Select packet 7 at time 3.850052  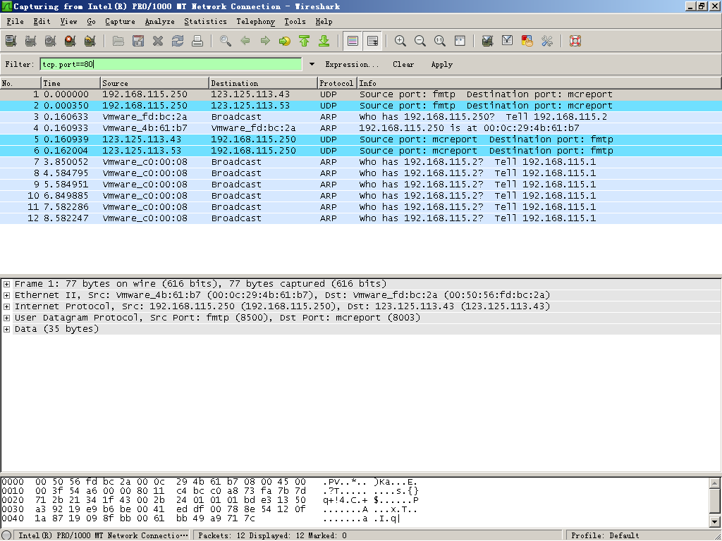[x=361, y=162]
